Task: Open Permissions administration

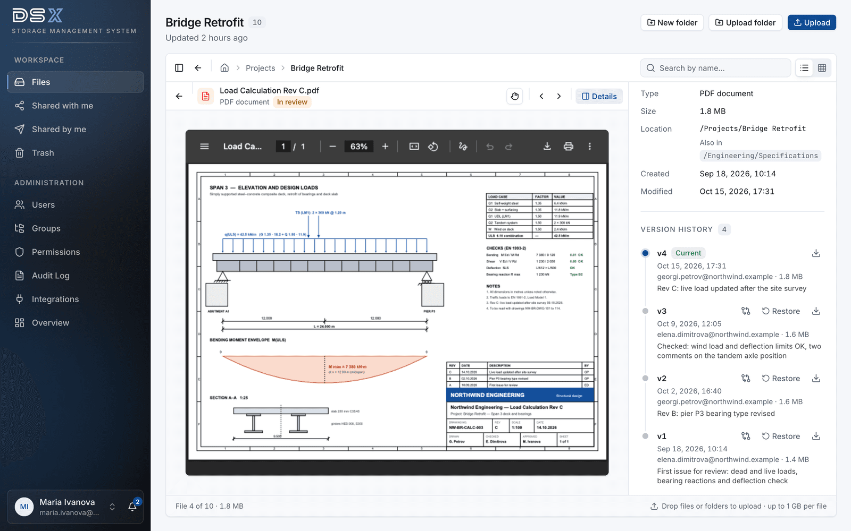Action: click(76, 252)
